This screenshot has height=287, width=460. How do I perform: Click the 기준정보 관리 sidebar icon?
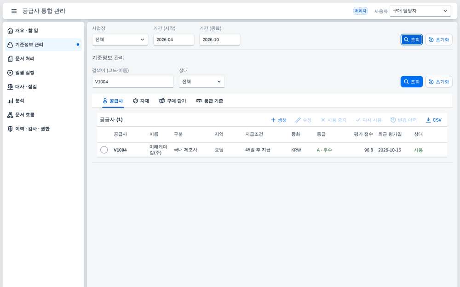click(x=10, y=45)
